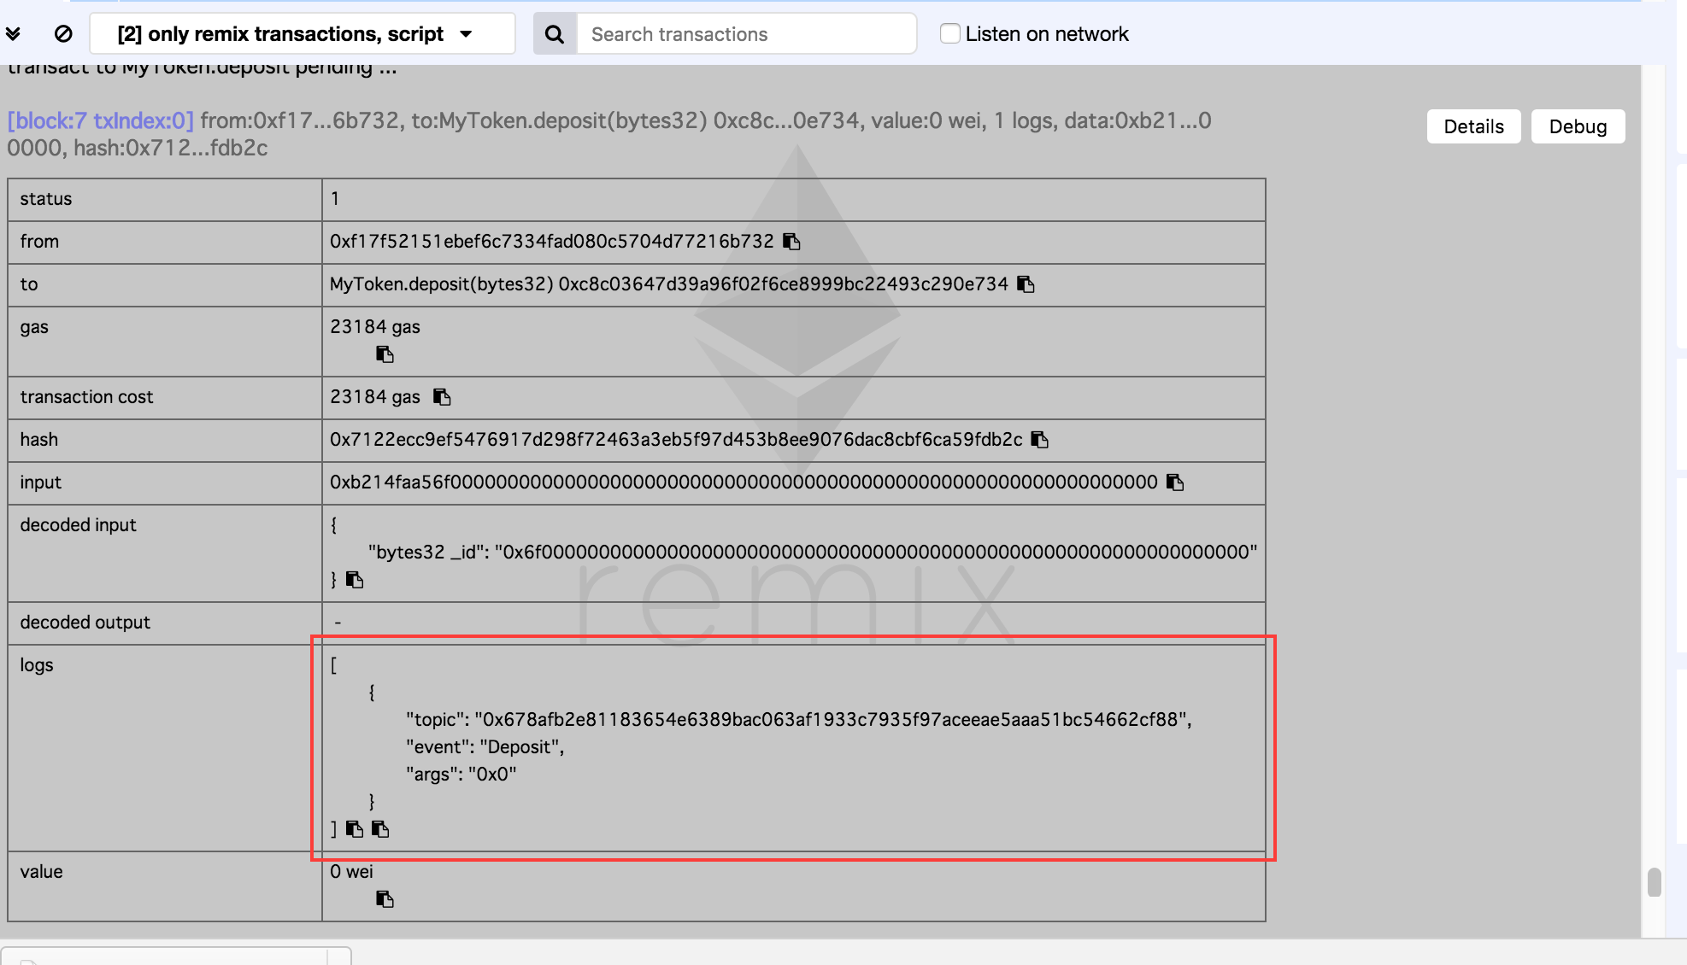This screenshot has height=965, width=1687.
Task: Copy the input data value
Action: 1176,482
